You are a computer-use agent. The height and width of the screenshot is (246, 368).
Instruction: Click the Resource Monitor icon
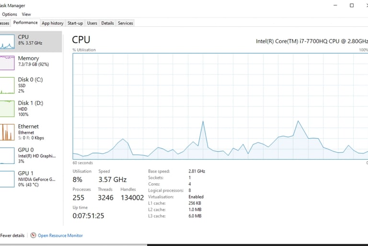pyautogui.click(x=33, y=235)
